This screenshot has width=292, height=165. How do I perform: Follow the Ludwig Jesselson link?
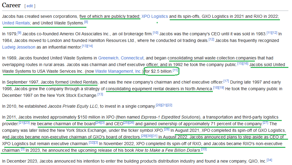tap(19, 47)
